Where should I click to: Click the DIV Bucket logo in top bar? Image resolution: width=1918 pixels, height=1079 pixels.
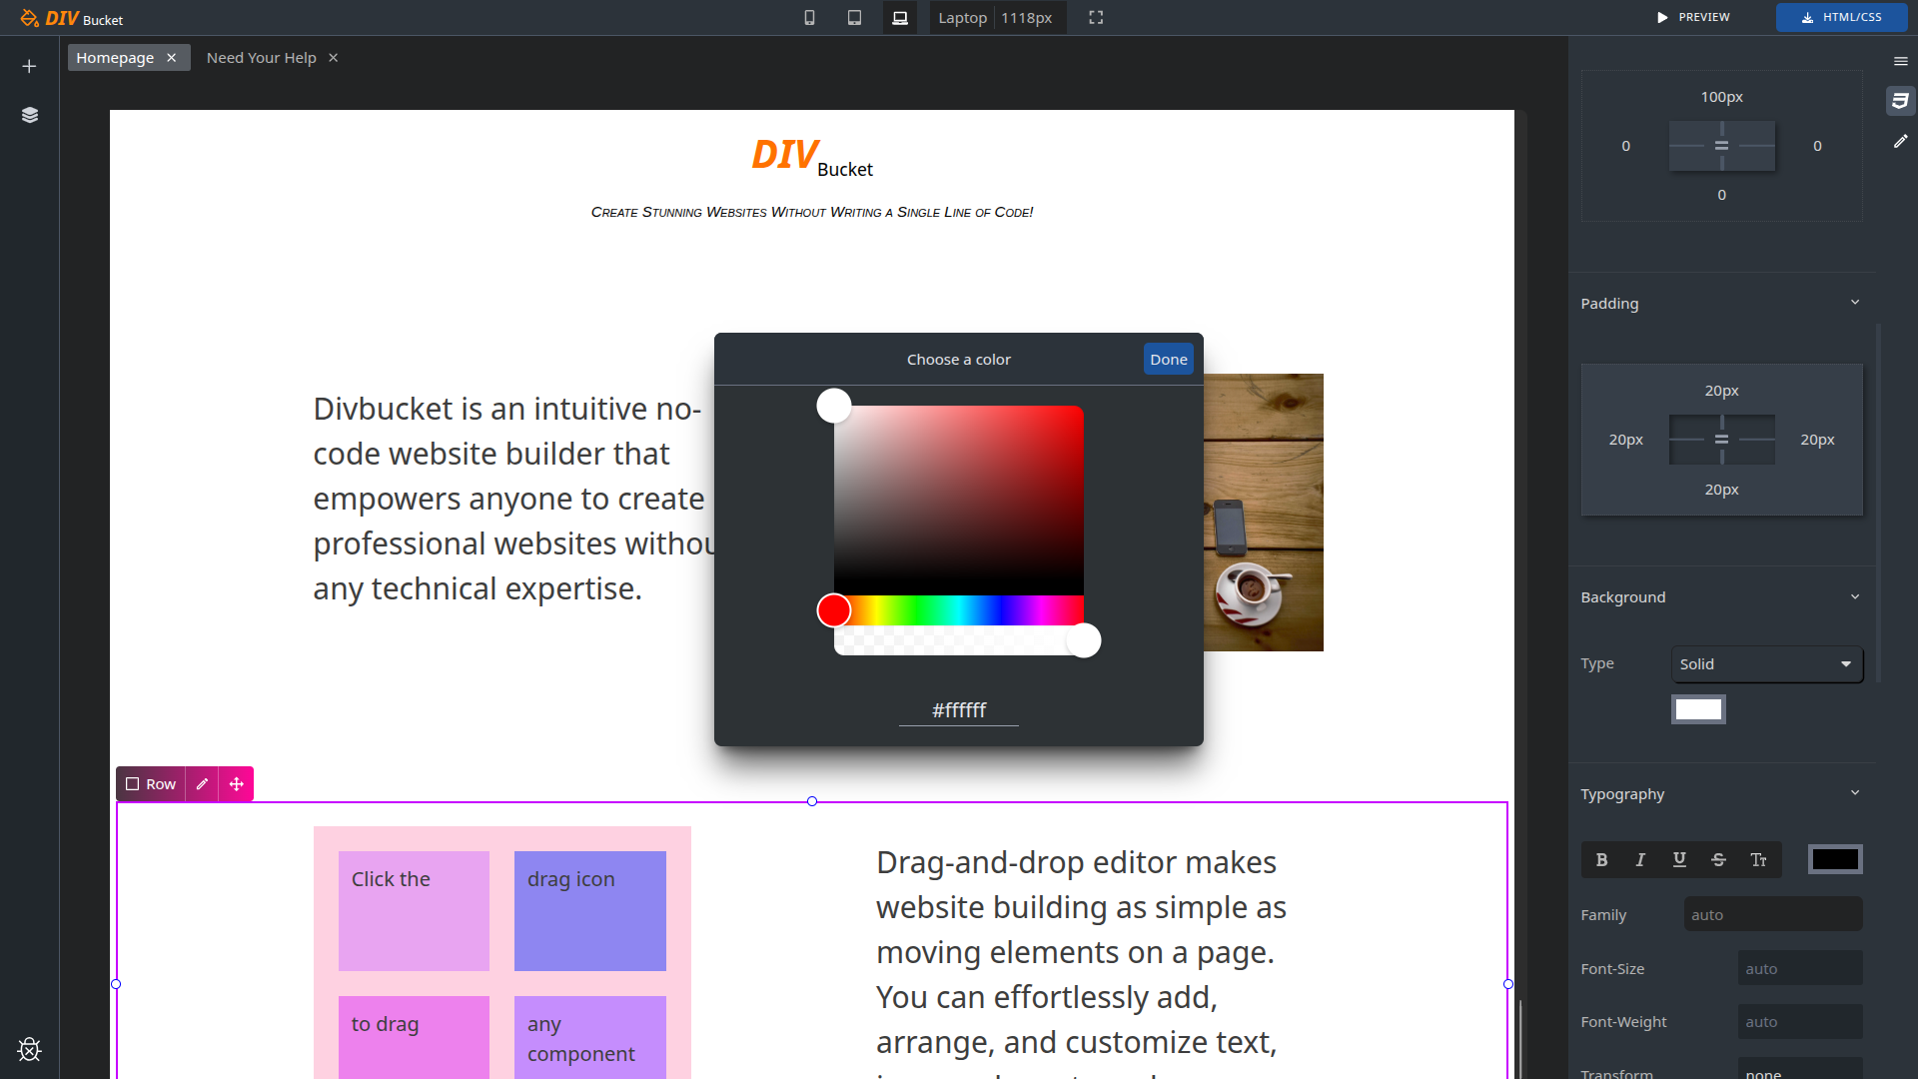point(72,18)
